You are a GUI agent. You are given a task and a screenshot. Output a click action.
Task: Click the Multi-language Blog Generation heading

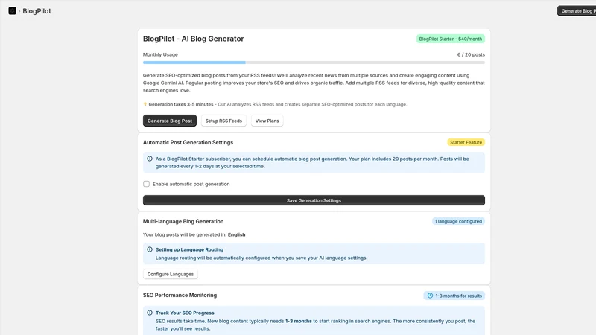click(183, 221)
